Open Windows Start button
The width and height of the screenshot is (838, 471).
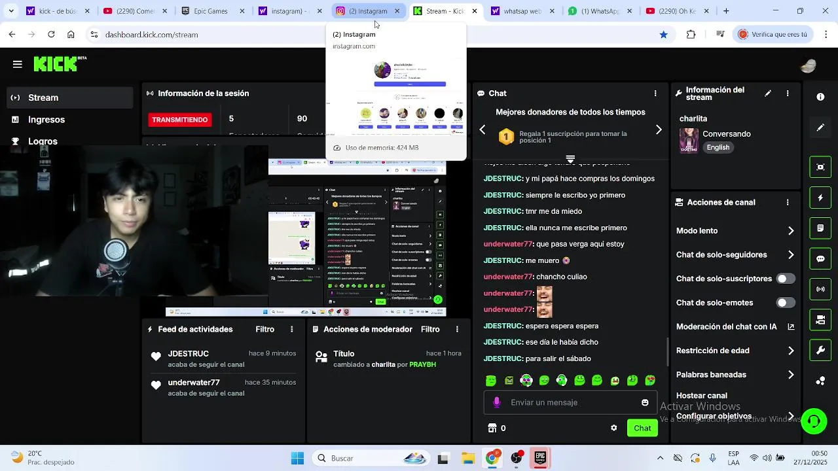pyautogui.click(x=297, y=459)
